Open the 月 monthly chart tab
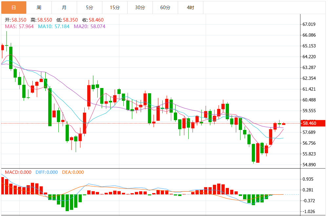 (64, 8)
